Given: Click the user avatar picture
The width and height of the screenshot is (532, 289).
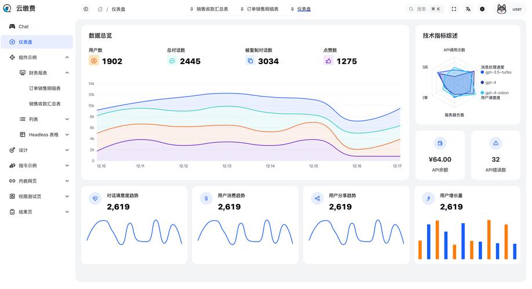Looking at the screenshot, I should pos(502,9).
